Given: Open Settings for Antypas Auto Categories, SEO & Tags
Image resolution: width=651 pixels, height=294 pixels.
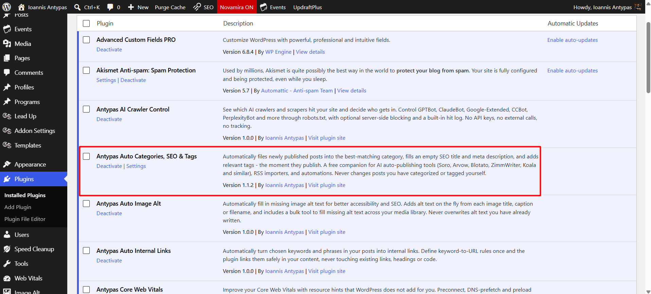Looking at the screenshot, I should tap(136, 166).
